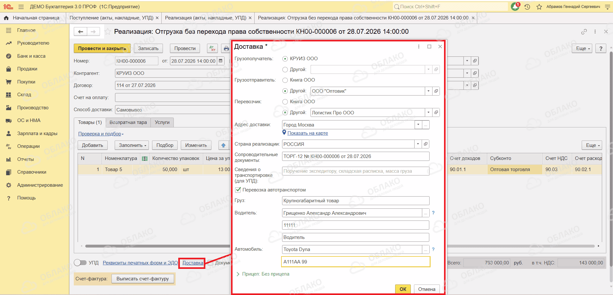This screenshot has width=613, height=295.
Task: Navigate forward with the right arrow
Action: tap(93, 32)
